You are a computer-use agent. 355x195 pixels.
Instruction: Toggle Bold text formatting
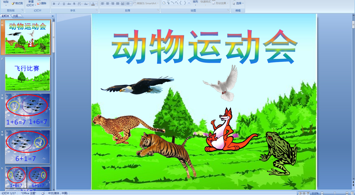click(x=54, y=4)
